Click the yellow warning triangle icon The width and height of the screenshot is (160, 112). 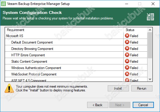click(x=9, y=88)
